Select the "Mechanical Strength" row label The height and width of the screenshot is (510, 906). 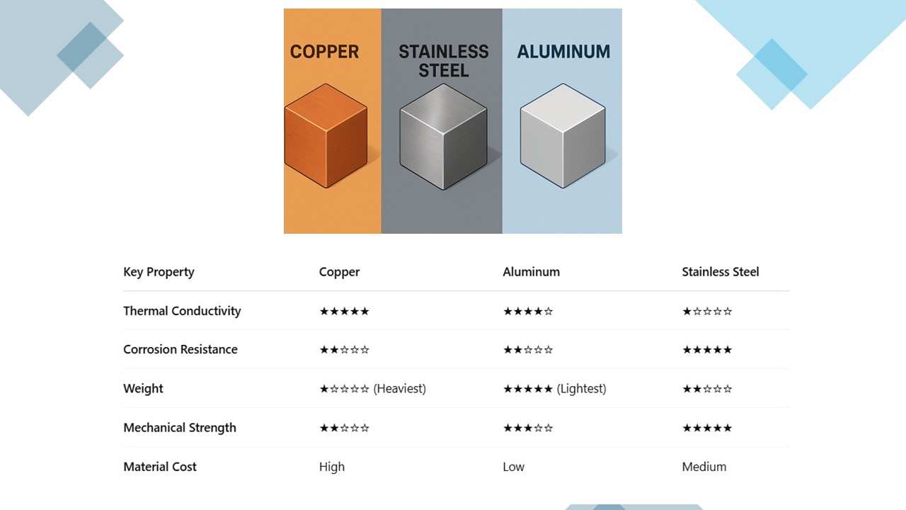pyautogui.click(x=179, y=428)
